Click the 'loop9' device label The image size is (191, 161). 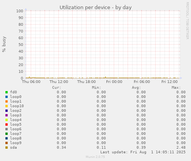coord(16,143)
